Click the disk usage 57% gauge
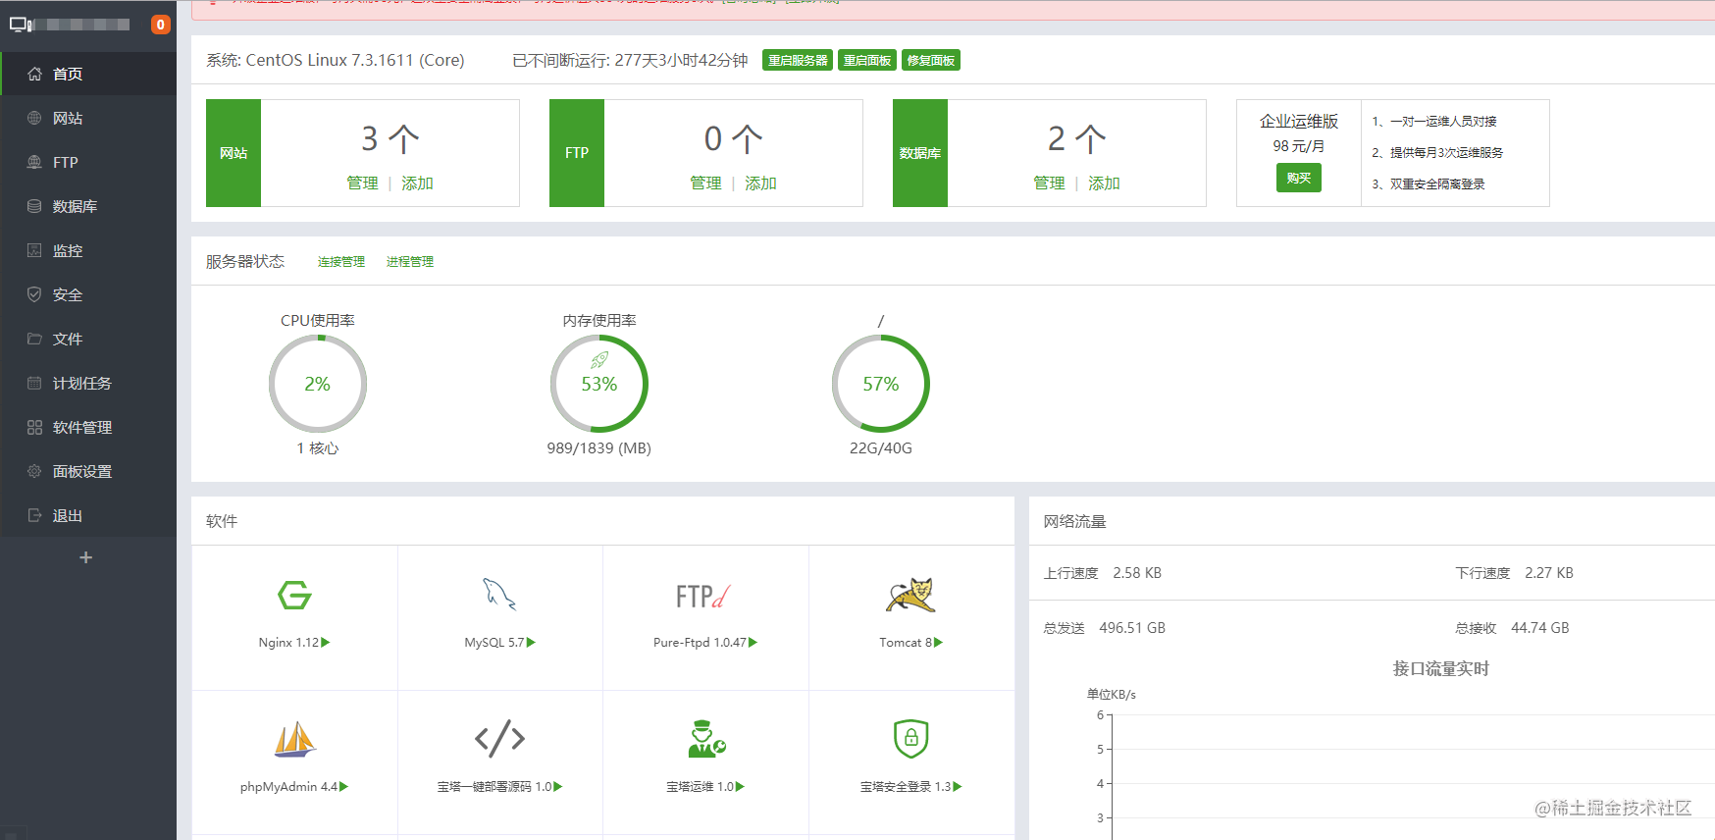This screenshot has width=1715, height=840. pyautogui.click(x=881, y=384)
